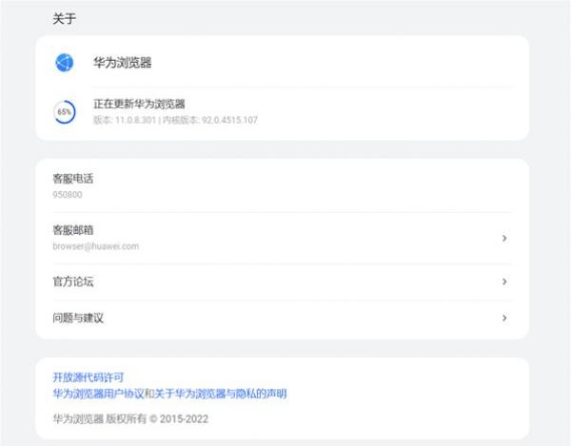Tap the 客服电话 row

click(283, 185)
